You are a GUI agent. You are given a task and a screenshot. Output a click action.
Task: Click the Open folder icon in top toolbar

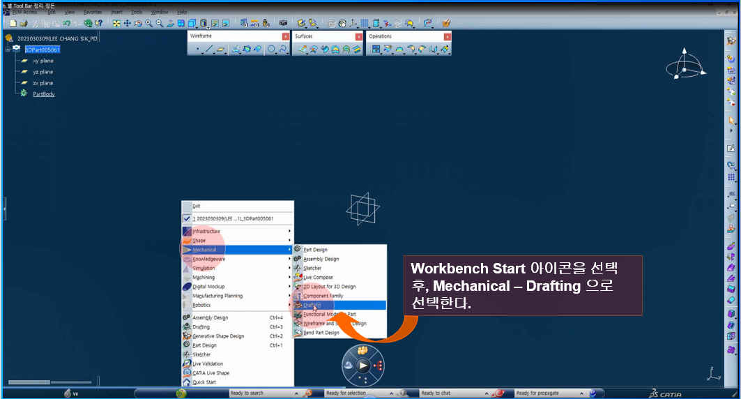tap(24, 23)
